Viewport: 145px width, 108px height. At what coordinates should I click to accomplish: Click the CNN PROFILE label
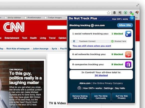pos(16,70)
